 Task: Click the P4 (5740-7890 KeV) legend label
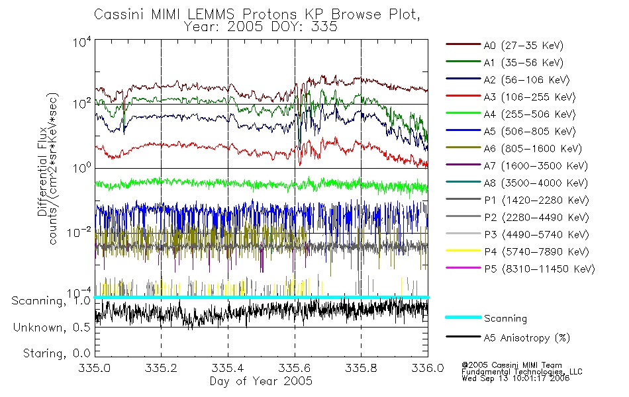point(536,252)
